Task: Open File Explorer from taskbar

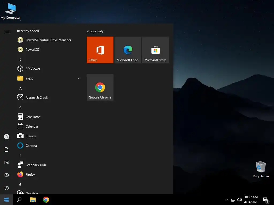Action: coord(33,200)
